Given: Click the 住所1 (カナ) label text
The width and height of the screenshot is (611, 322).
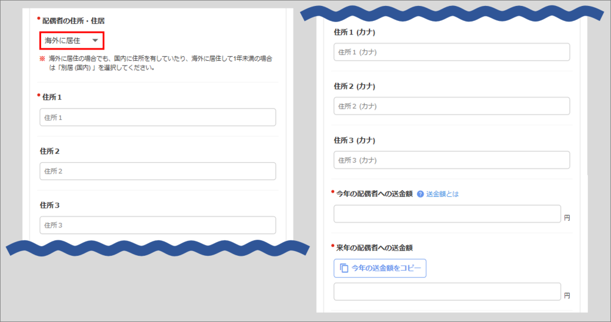Looking at the screenshot, I should [x=354, y=32].
